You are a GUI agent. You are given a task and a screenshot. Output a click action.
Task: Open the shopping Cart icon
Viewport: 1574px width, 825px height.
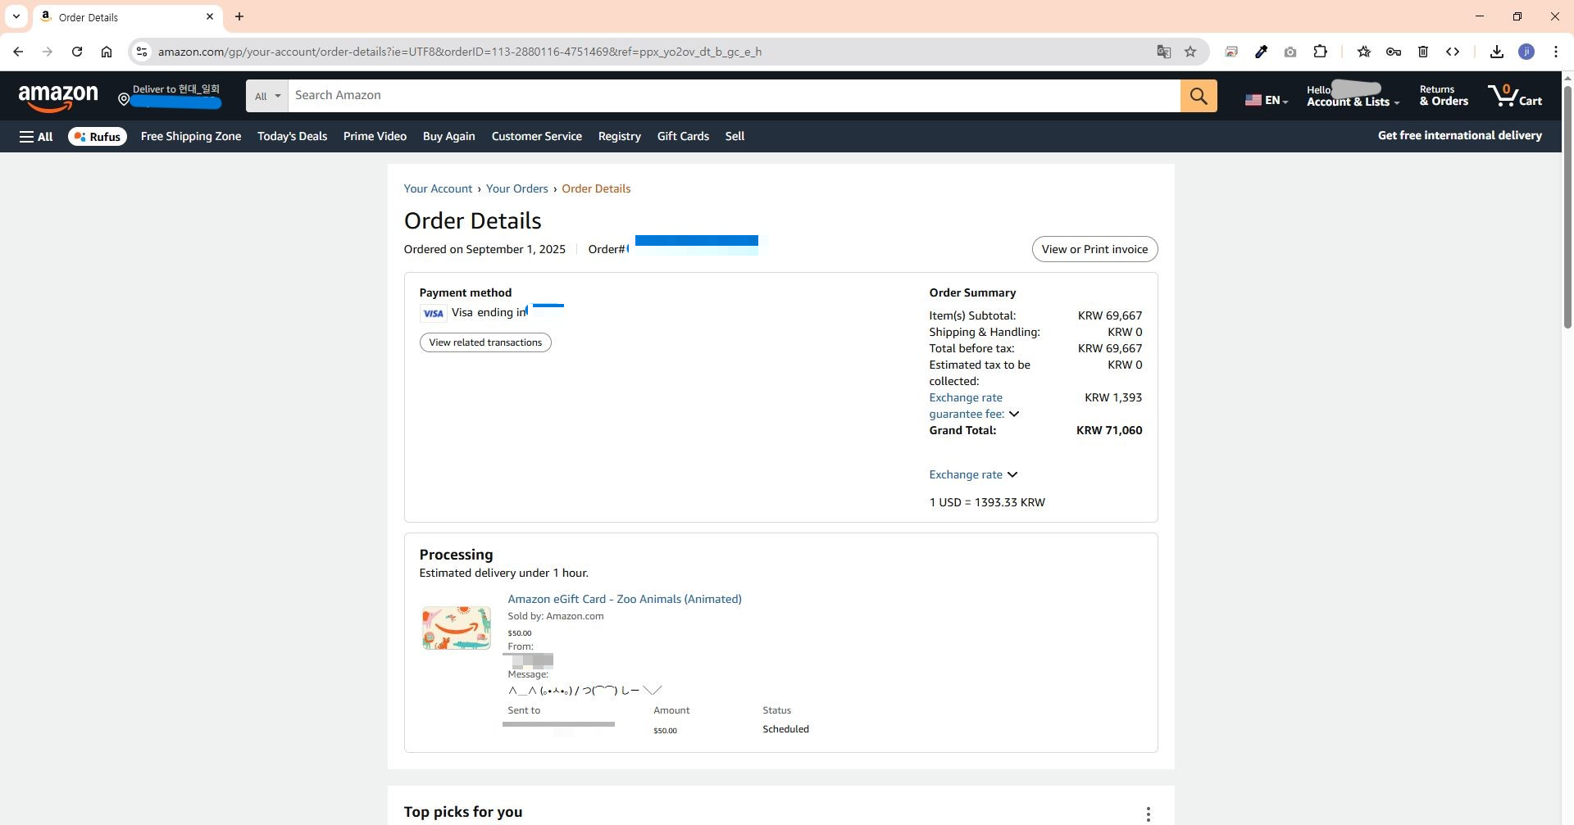[1515, 96]
